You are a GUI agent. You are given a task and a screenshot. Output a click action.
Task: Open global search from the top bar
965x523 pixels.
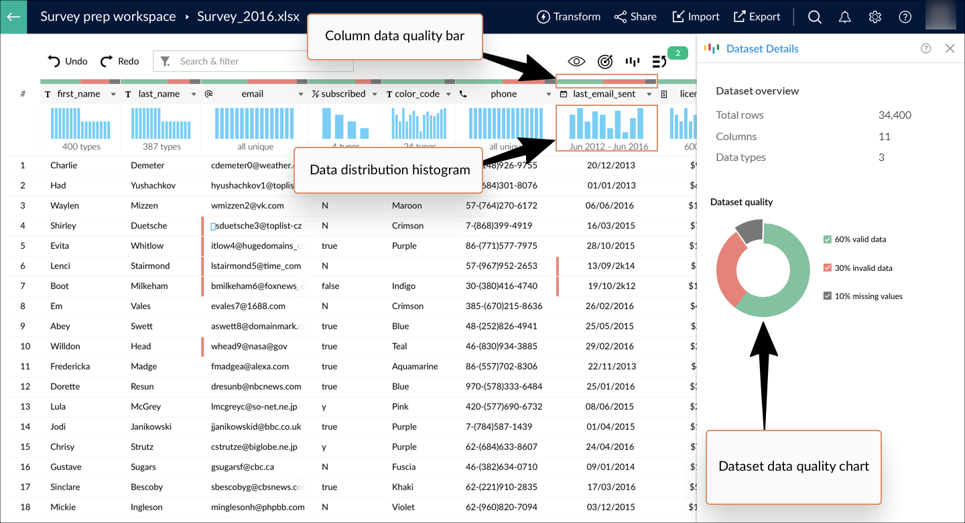click(814, 17)
